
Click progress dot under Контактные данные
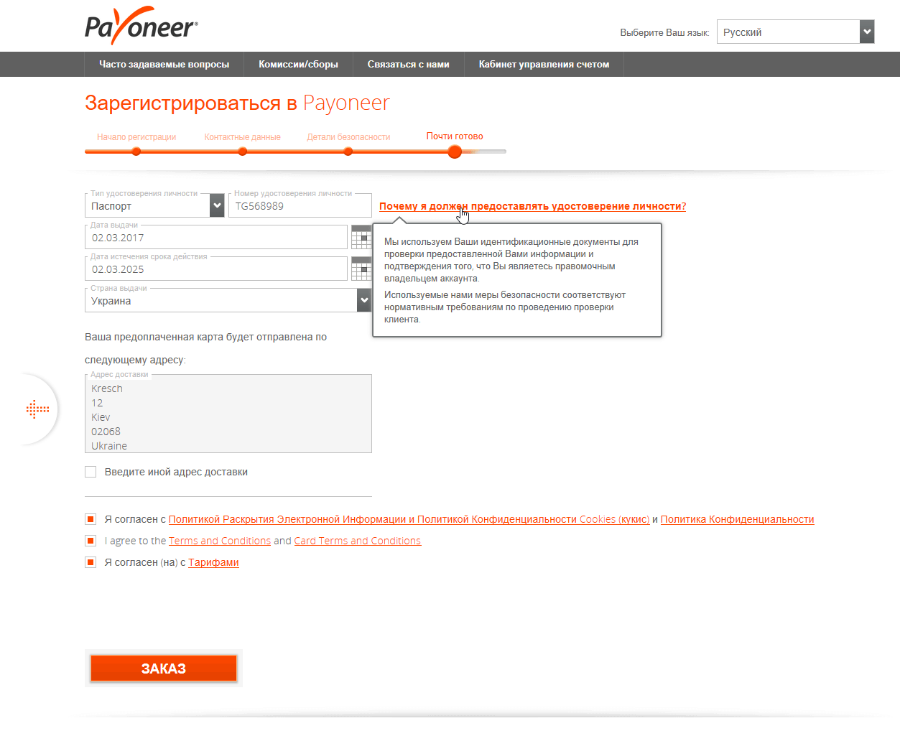coord(243,152)
